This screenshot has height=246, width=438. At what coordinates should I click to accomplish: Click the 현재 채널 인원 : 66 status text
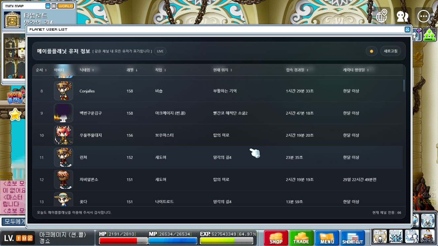(x=387, y=212)
